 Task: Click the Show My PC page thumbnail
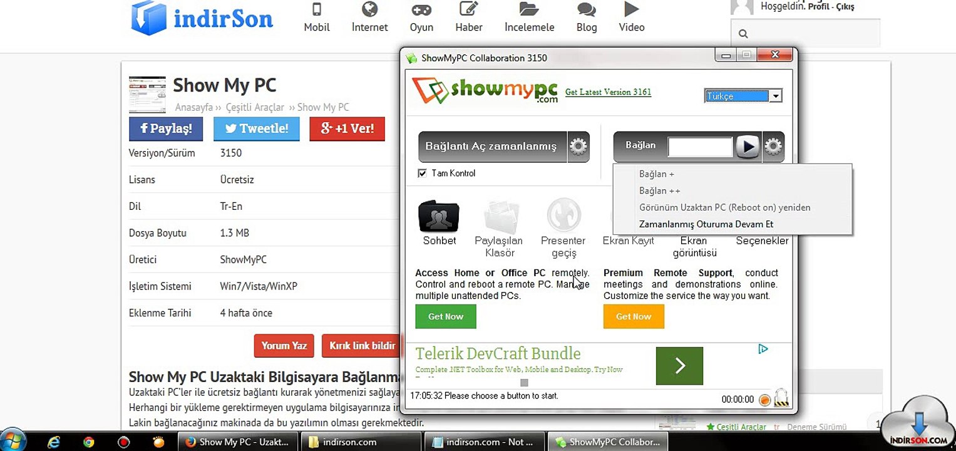pyautogui.click(x=147, y=95)
